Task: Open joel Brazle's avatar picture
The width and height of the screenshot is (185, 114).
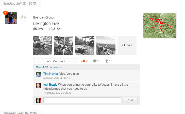Action: click(38, 86)
